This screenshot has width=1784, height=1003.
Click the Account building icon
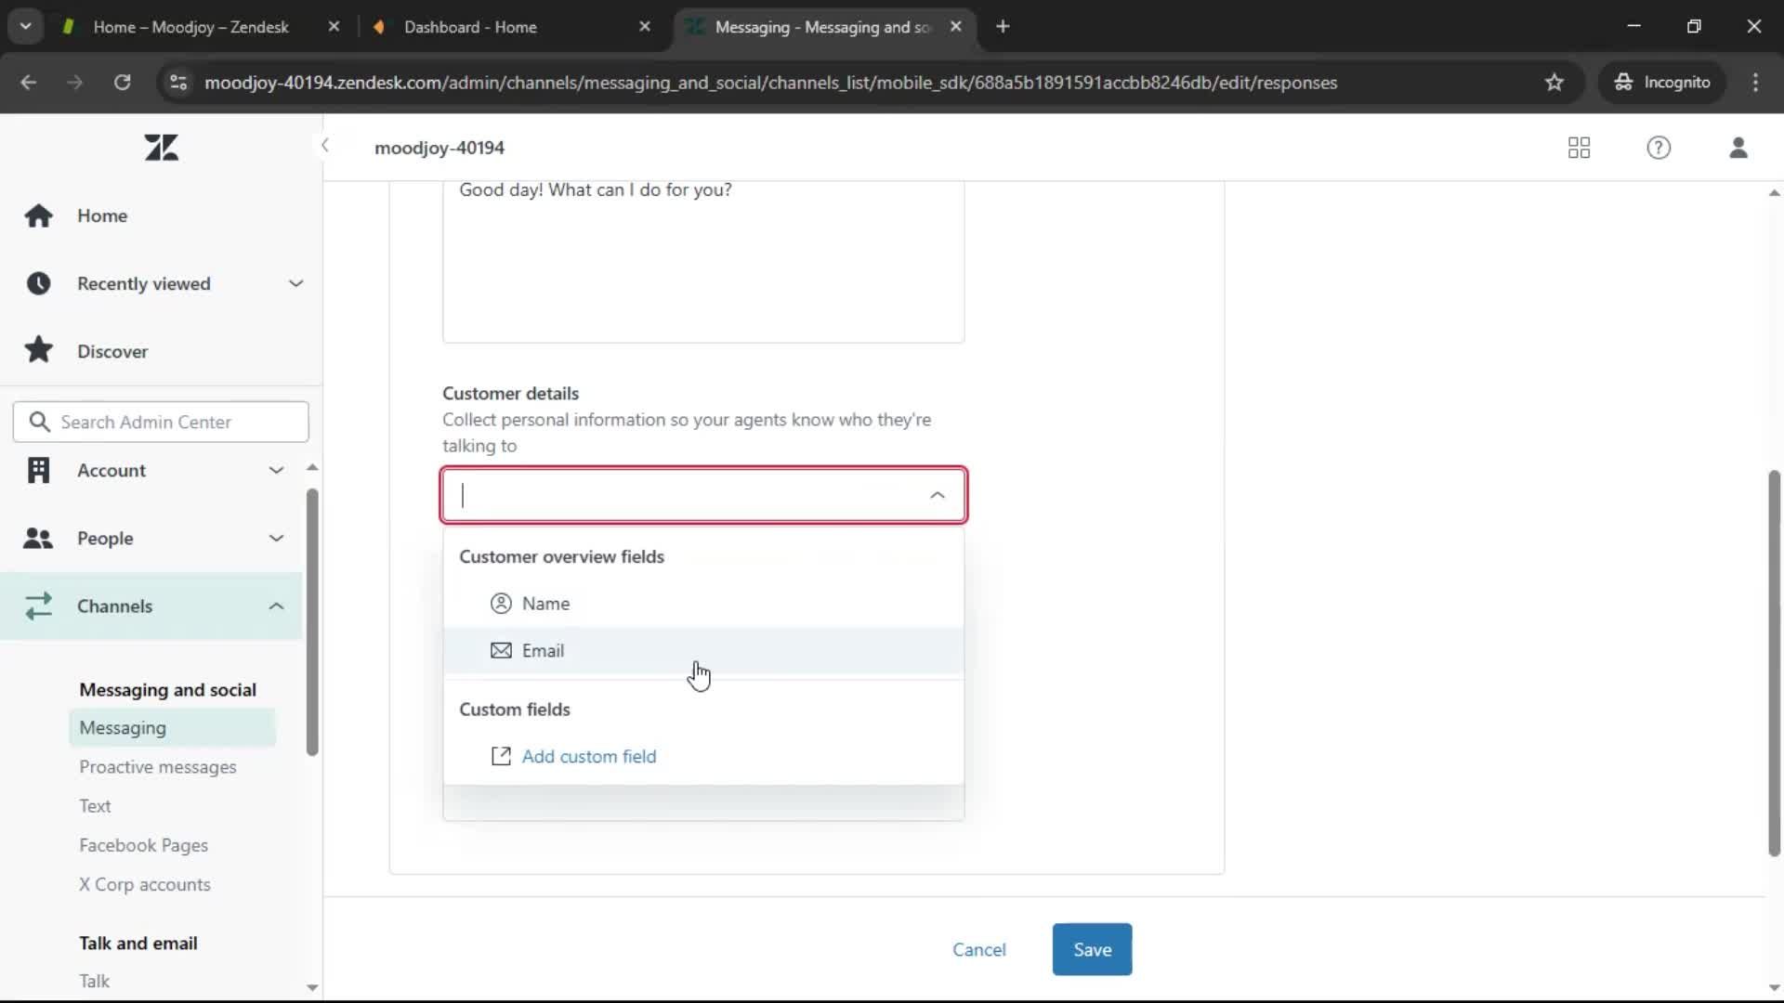tap(38, 470)
